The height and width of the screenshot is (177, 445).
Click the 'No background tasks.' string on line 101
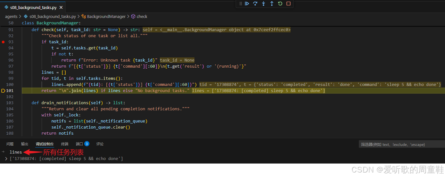(162, 91)
